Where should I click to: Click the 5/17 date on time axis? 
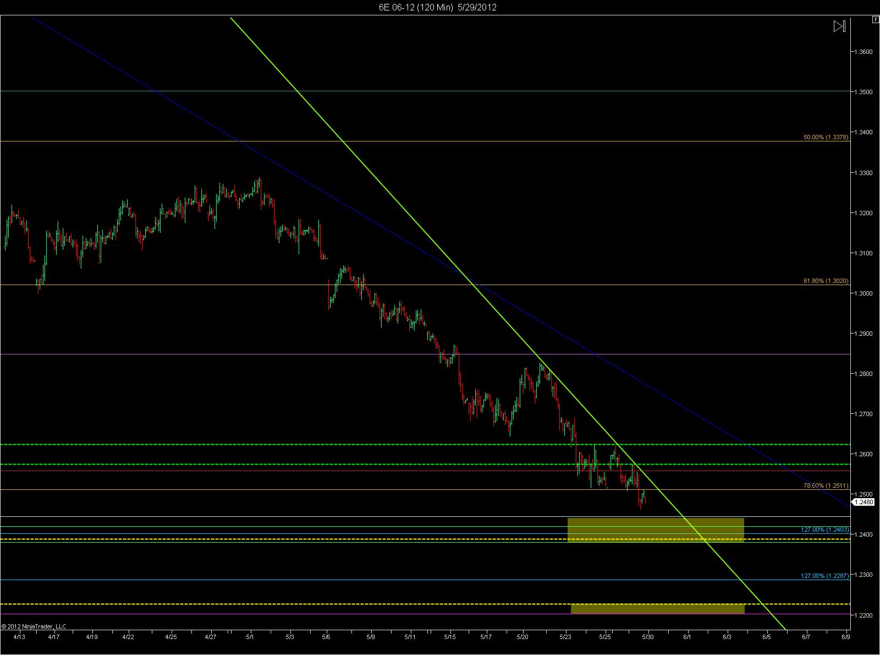point(486,636)
